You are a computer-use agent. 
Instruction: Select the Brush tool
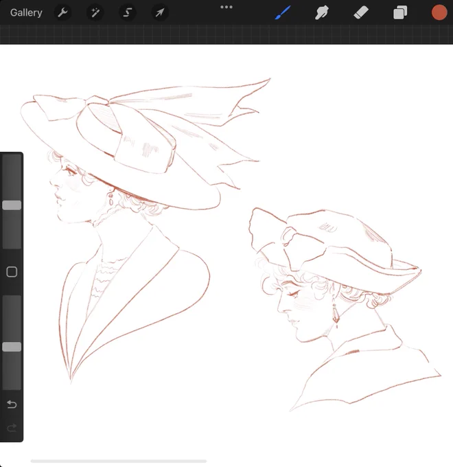pos(283,12)
